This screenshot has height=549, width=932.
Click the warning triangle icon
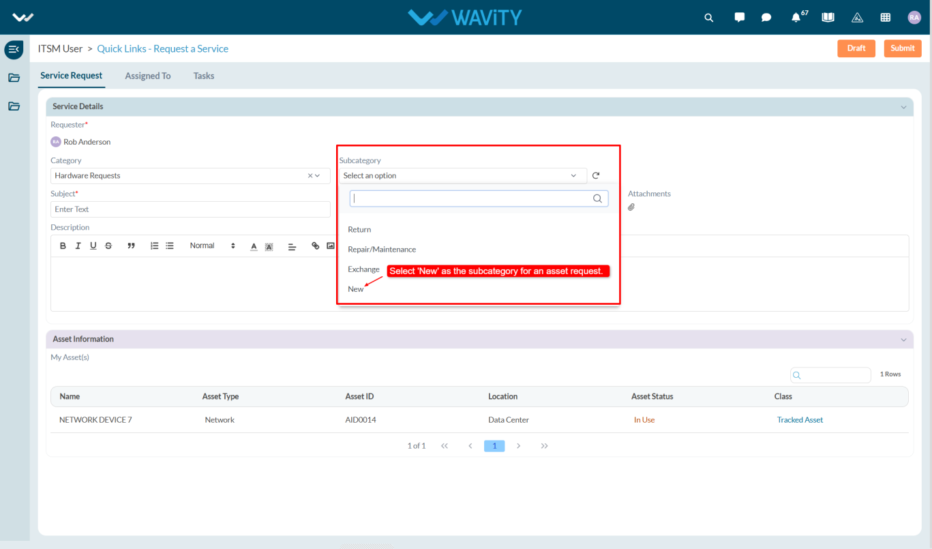858,18
